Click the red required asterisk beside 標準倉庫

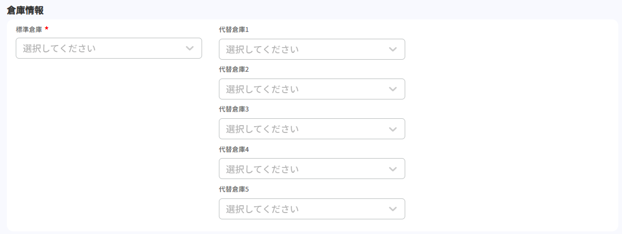pyautogui.click(x=47, y=28)
